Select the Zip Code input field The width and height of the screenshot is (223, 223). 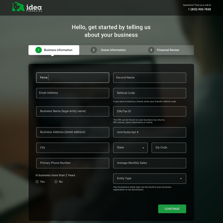click(169, 148)
